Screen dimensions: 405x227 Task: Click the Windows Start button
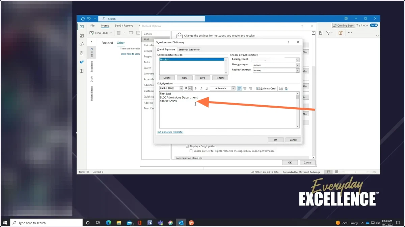pyautogui.click(x=5, y=223)
